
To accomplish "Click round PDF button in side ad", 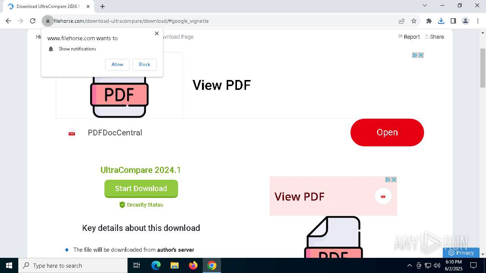I will coord(383,196).
